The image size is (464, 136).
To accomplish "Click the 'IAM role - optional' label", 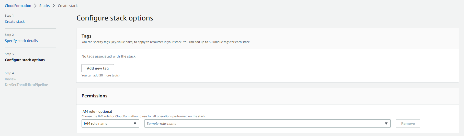I will (97, 111).
